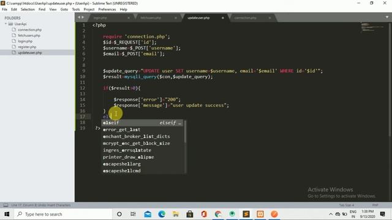This screenshot has width=392, height=220.
Task: Choose ingres_errsqlstate suggestion
Action: (x=143, y=150)
